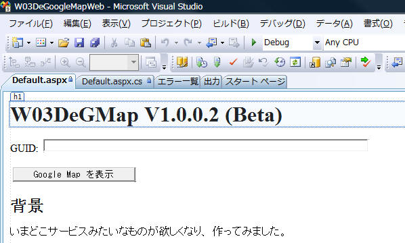Image resolution: width=405 pixels, height=243 pixels.
Task: Click the Redo arrow icon
Action: (188, 42)
